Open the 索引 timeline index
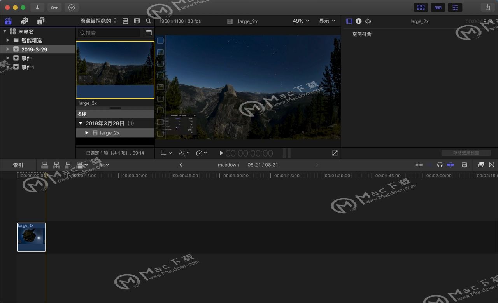The height and width of the screenshot is (303, 498). [x=18, y=165]
